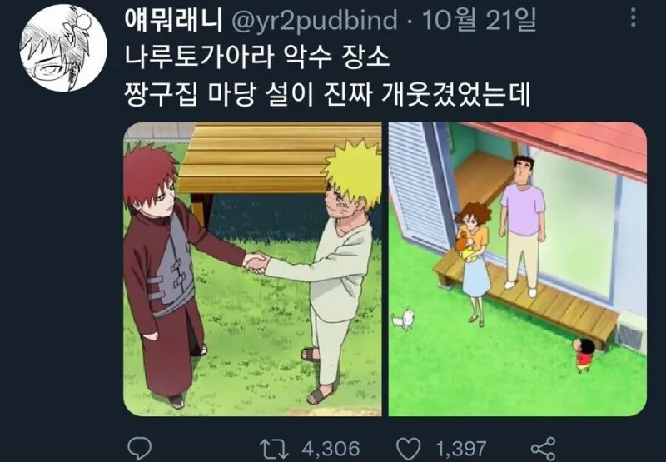
Task: Open the share icon on the tweet
Action: pos(544,449)
